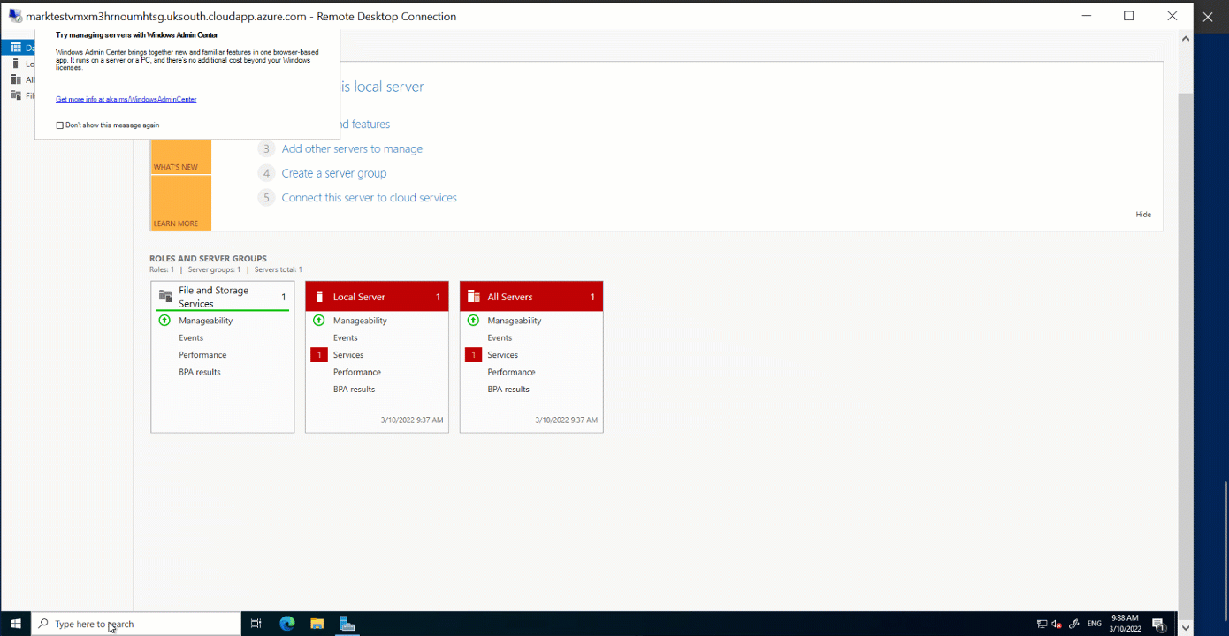This screenshot has height=636, width=1229.
Task: Open Services in Local Server tile
Action: coord(348,355)
